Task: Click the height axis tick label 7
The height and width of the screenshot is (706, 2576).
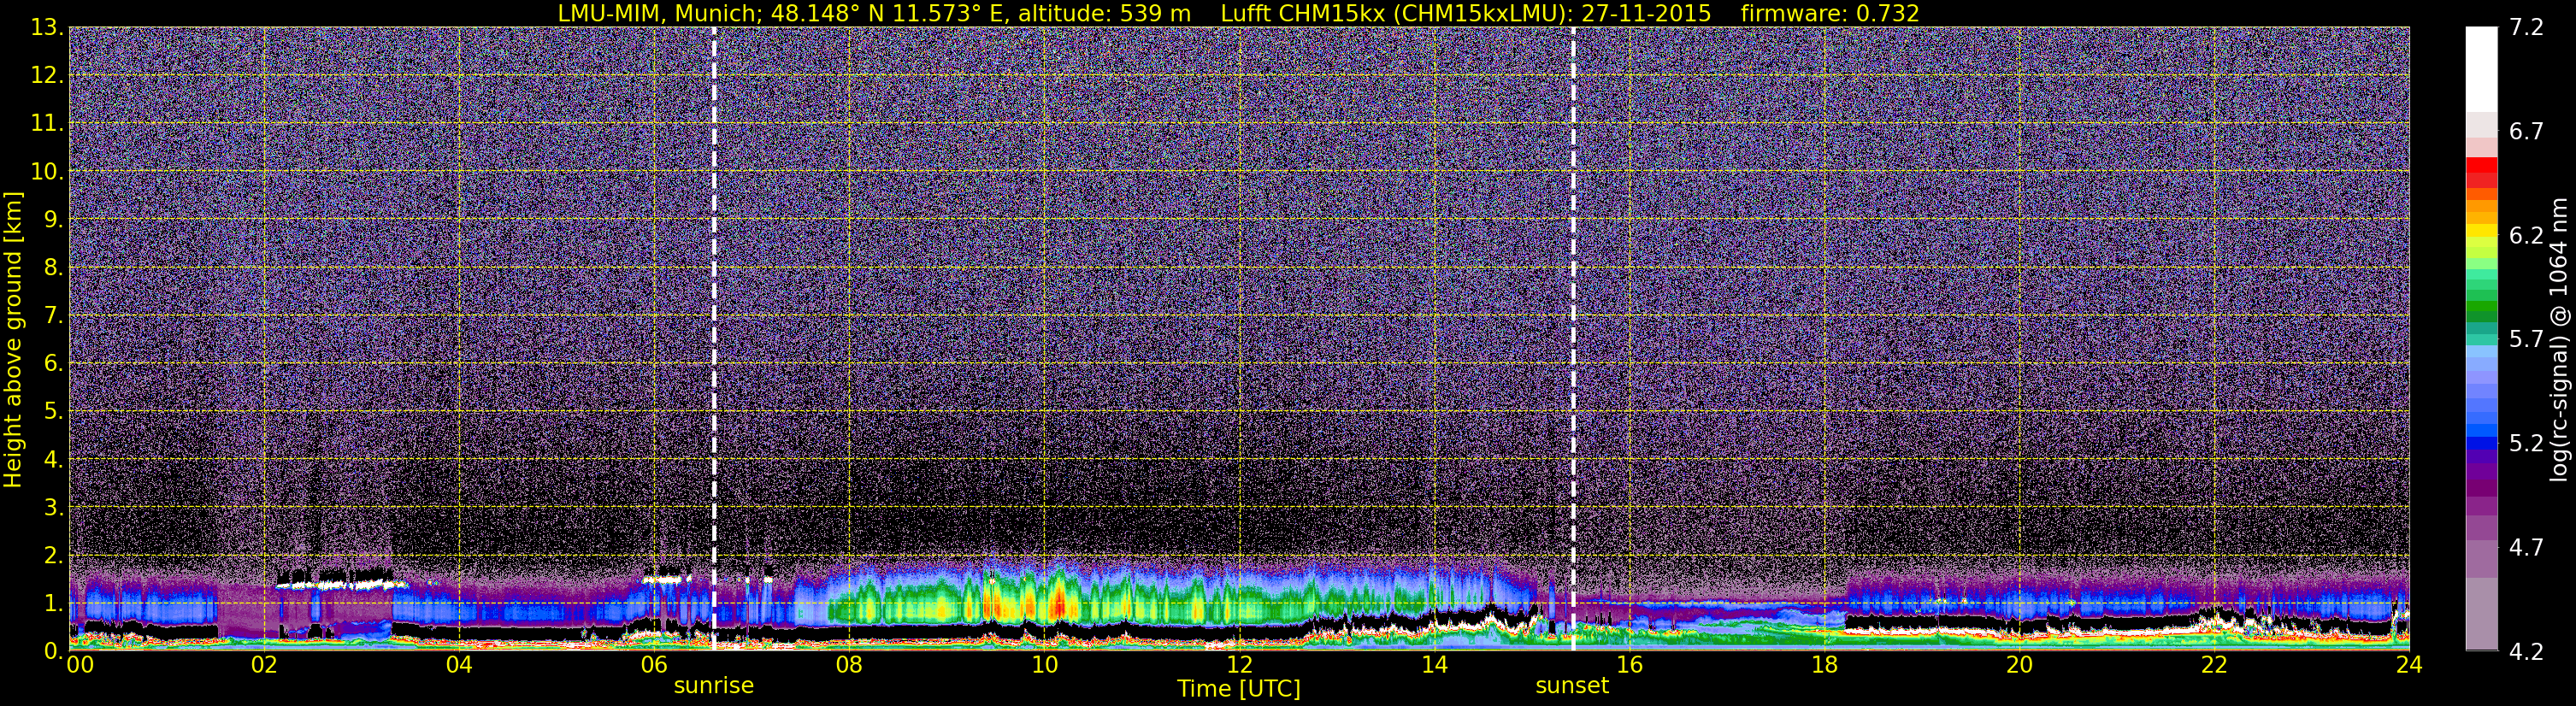Action: pyautogui.click(x=52, y=316)
